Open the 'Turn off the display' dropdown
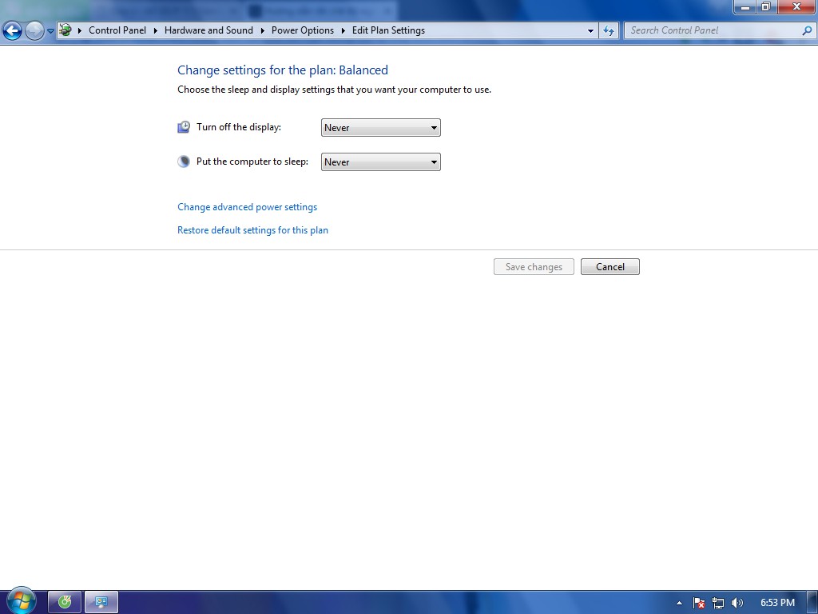Image resolution: width=818 pixels, height=614 pixels. tap(380, 128)
